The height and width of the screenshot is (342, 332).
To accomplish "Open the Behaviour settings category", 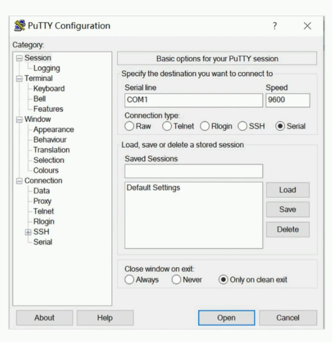I will [50, 140].
